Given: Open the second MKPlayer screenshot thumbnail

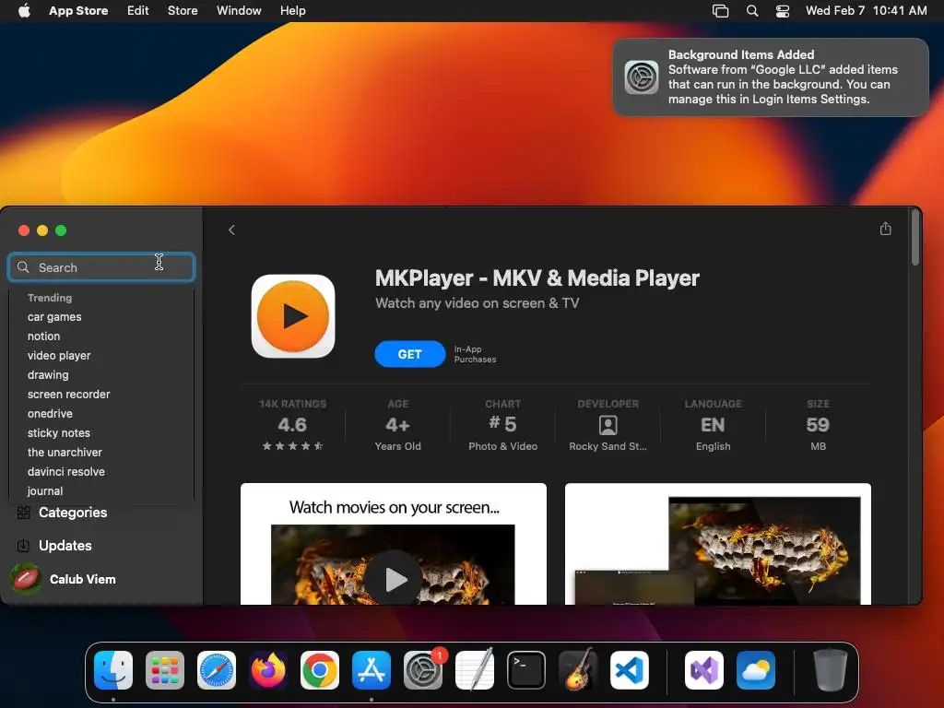Looking at the screenshot, I should (x=717, y=544).
